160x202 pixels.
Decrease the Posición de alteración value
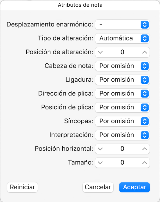pos(100,52)
